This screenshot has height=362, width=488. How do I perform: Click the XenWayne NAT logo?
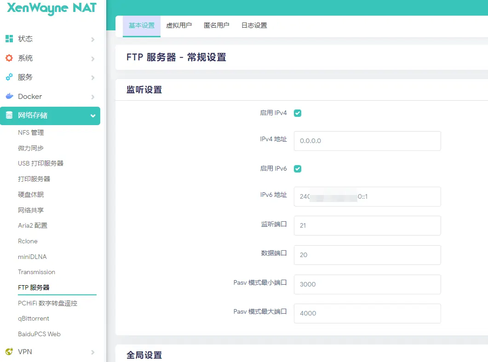52,8
